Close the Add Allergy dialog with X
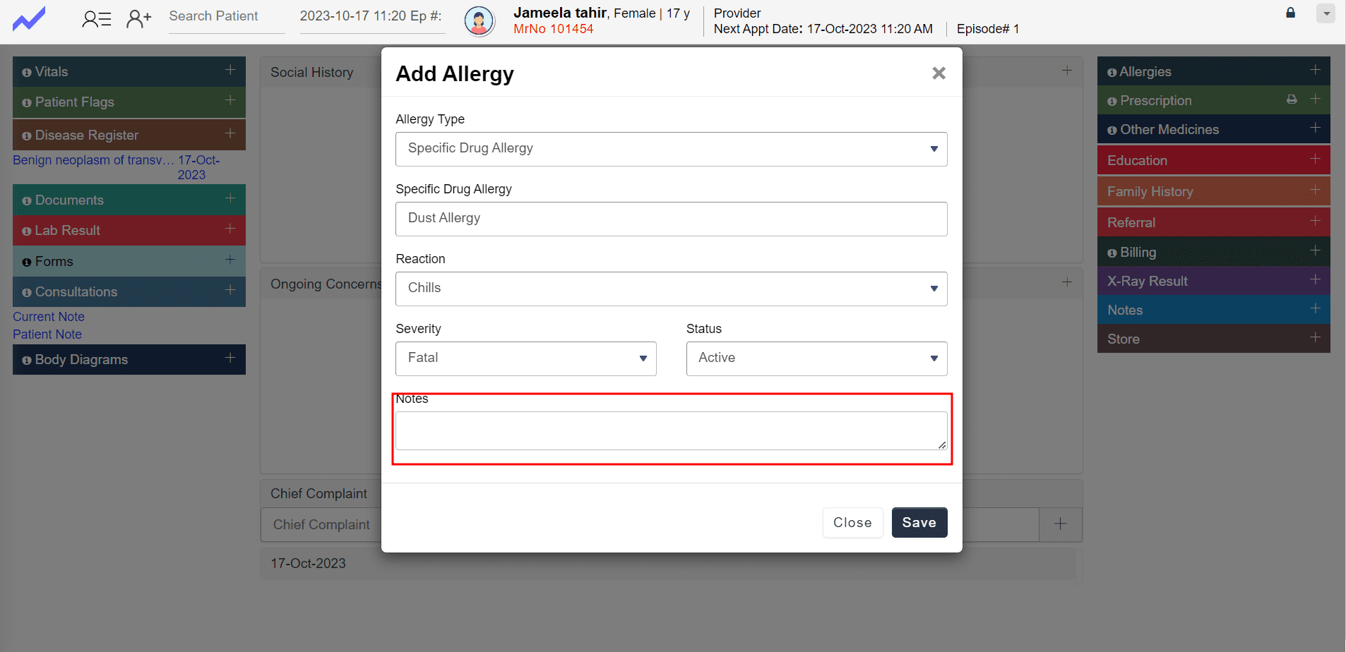The image size is (1346, 652). click(x=939, y=73)
